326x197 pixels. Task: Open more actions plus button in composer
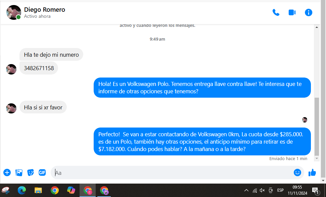7,173
